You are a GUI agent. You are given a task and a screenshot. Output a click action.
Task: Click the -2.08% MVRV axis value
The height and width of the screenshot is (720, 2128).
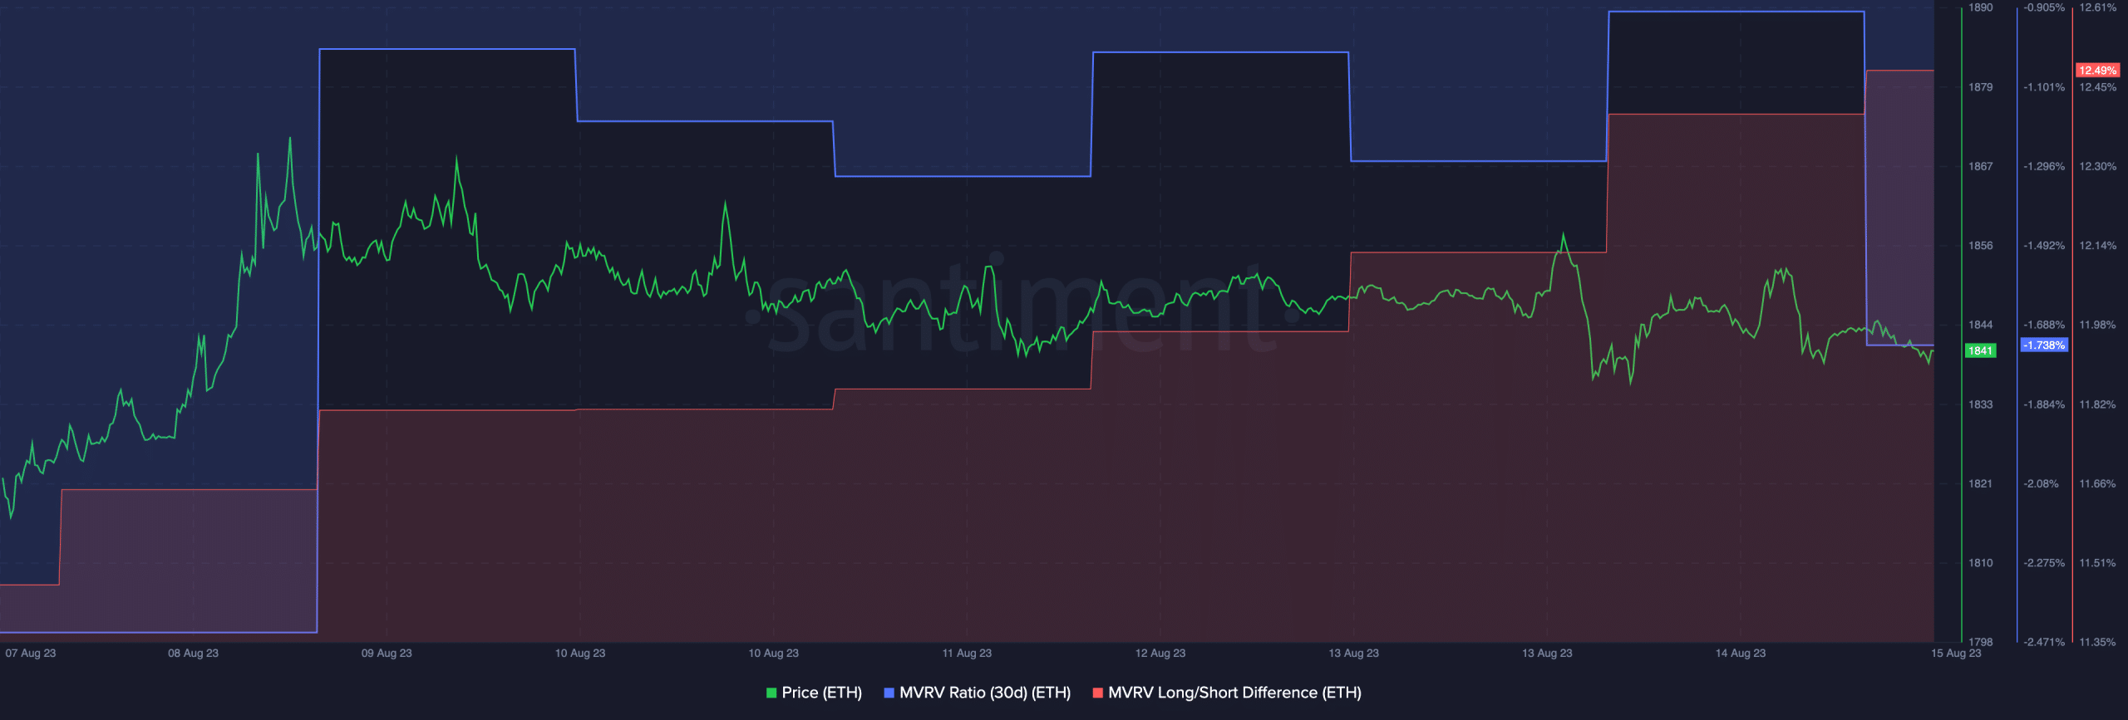(2041, 483)
